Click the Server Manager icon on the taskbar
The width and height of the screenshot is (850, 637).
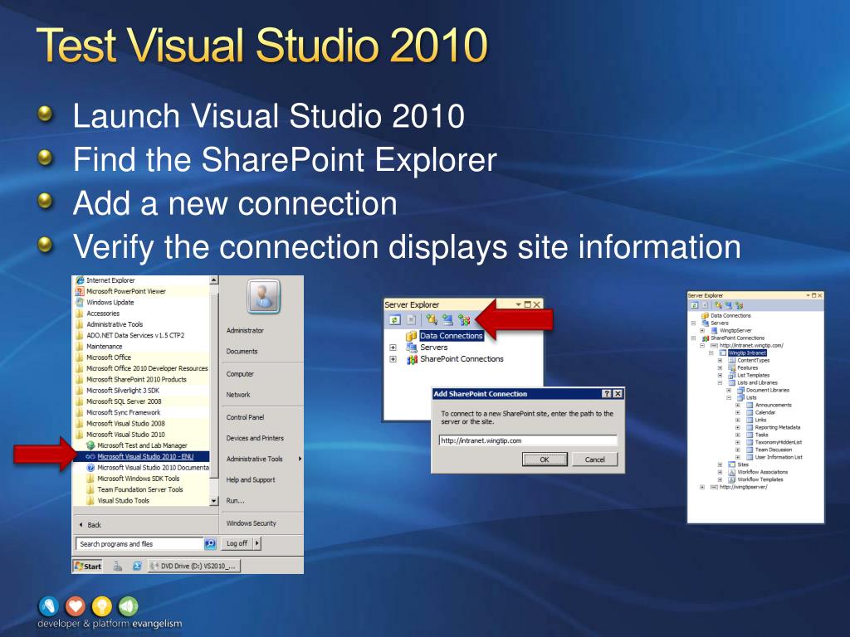click(x=118, y=566)
